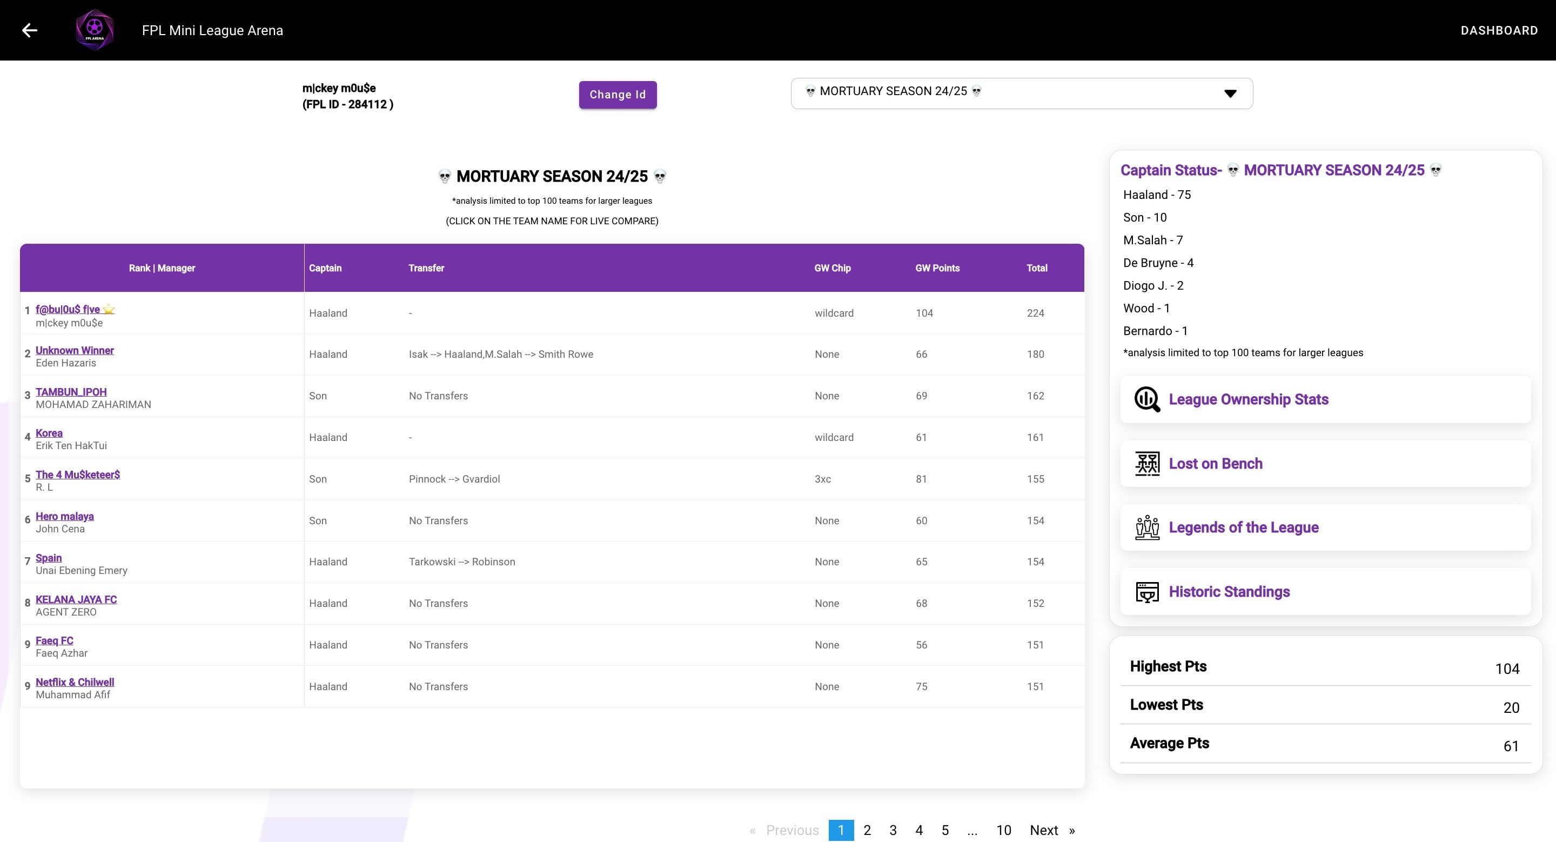1556x842 pixels.
Task: Jump to page 10 of standings
Action: pyautogui.click(x=1003, y=830)
